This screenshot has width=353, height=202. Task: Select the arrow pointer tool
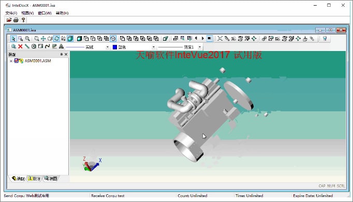tap(13, 39)
